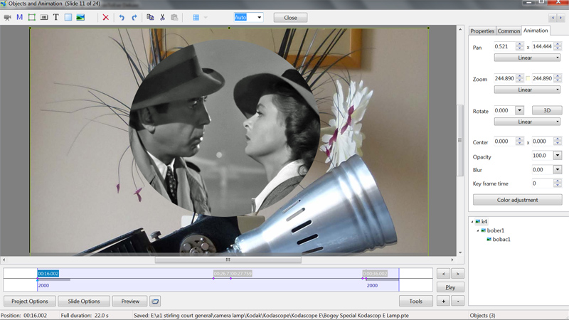Click the fullscreen icon beside Preview
Image resolution: width=569 pixels, height=320 pixels.
[x=155, y=301]
